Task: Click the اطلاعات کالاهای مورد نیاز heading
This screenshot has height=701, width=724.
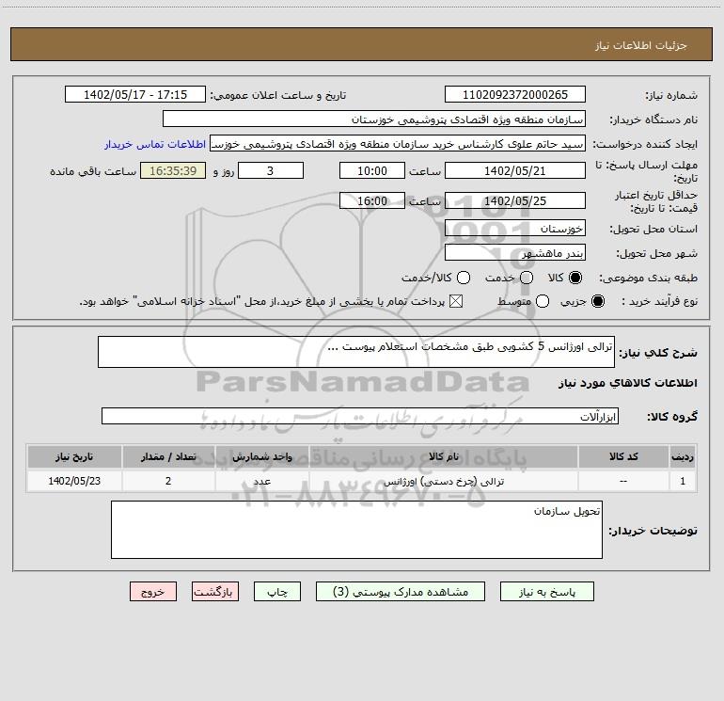Action: click(628, 383)
